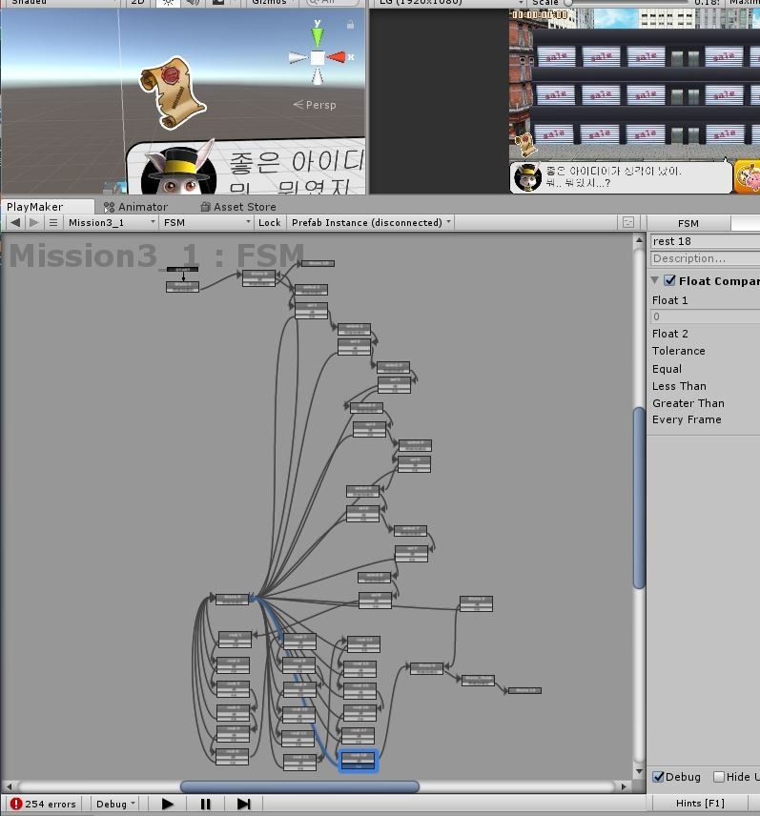Viewport: 760px width, 816px height.
Task: Disable the Float Compare action checkbox
Action: [x=670, y=280]
